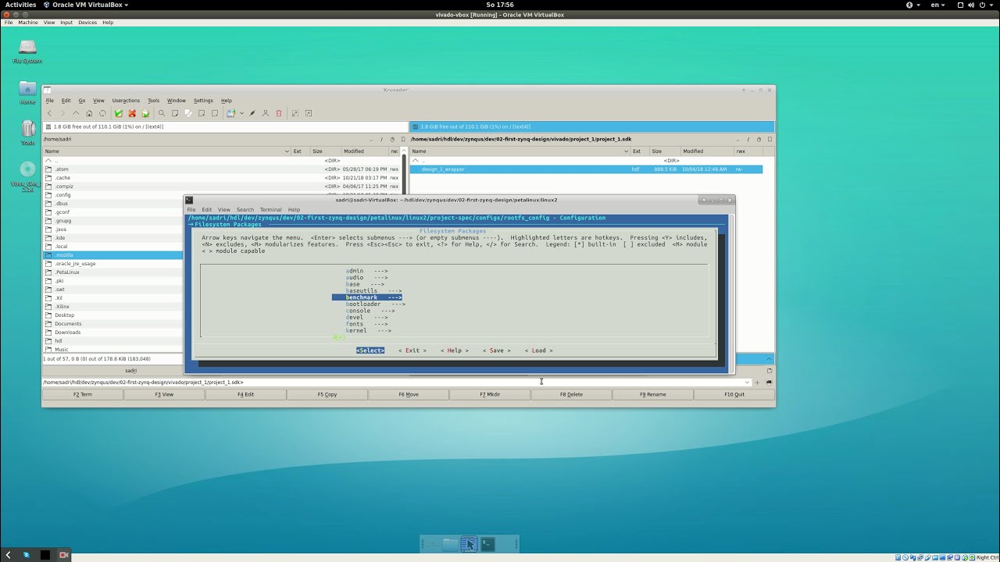The image size is (1000, 562).
Task: Click red delete trash toolbar icon
Action: coord(279,113)
